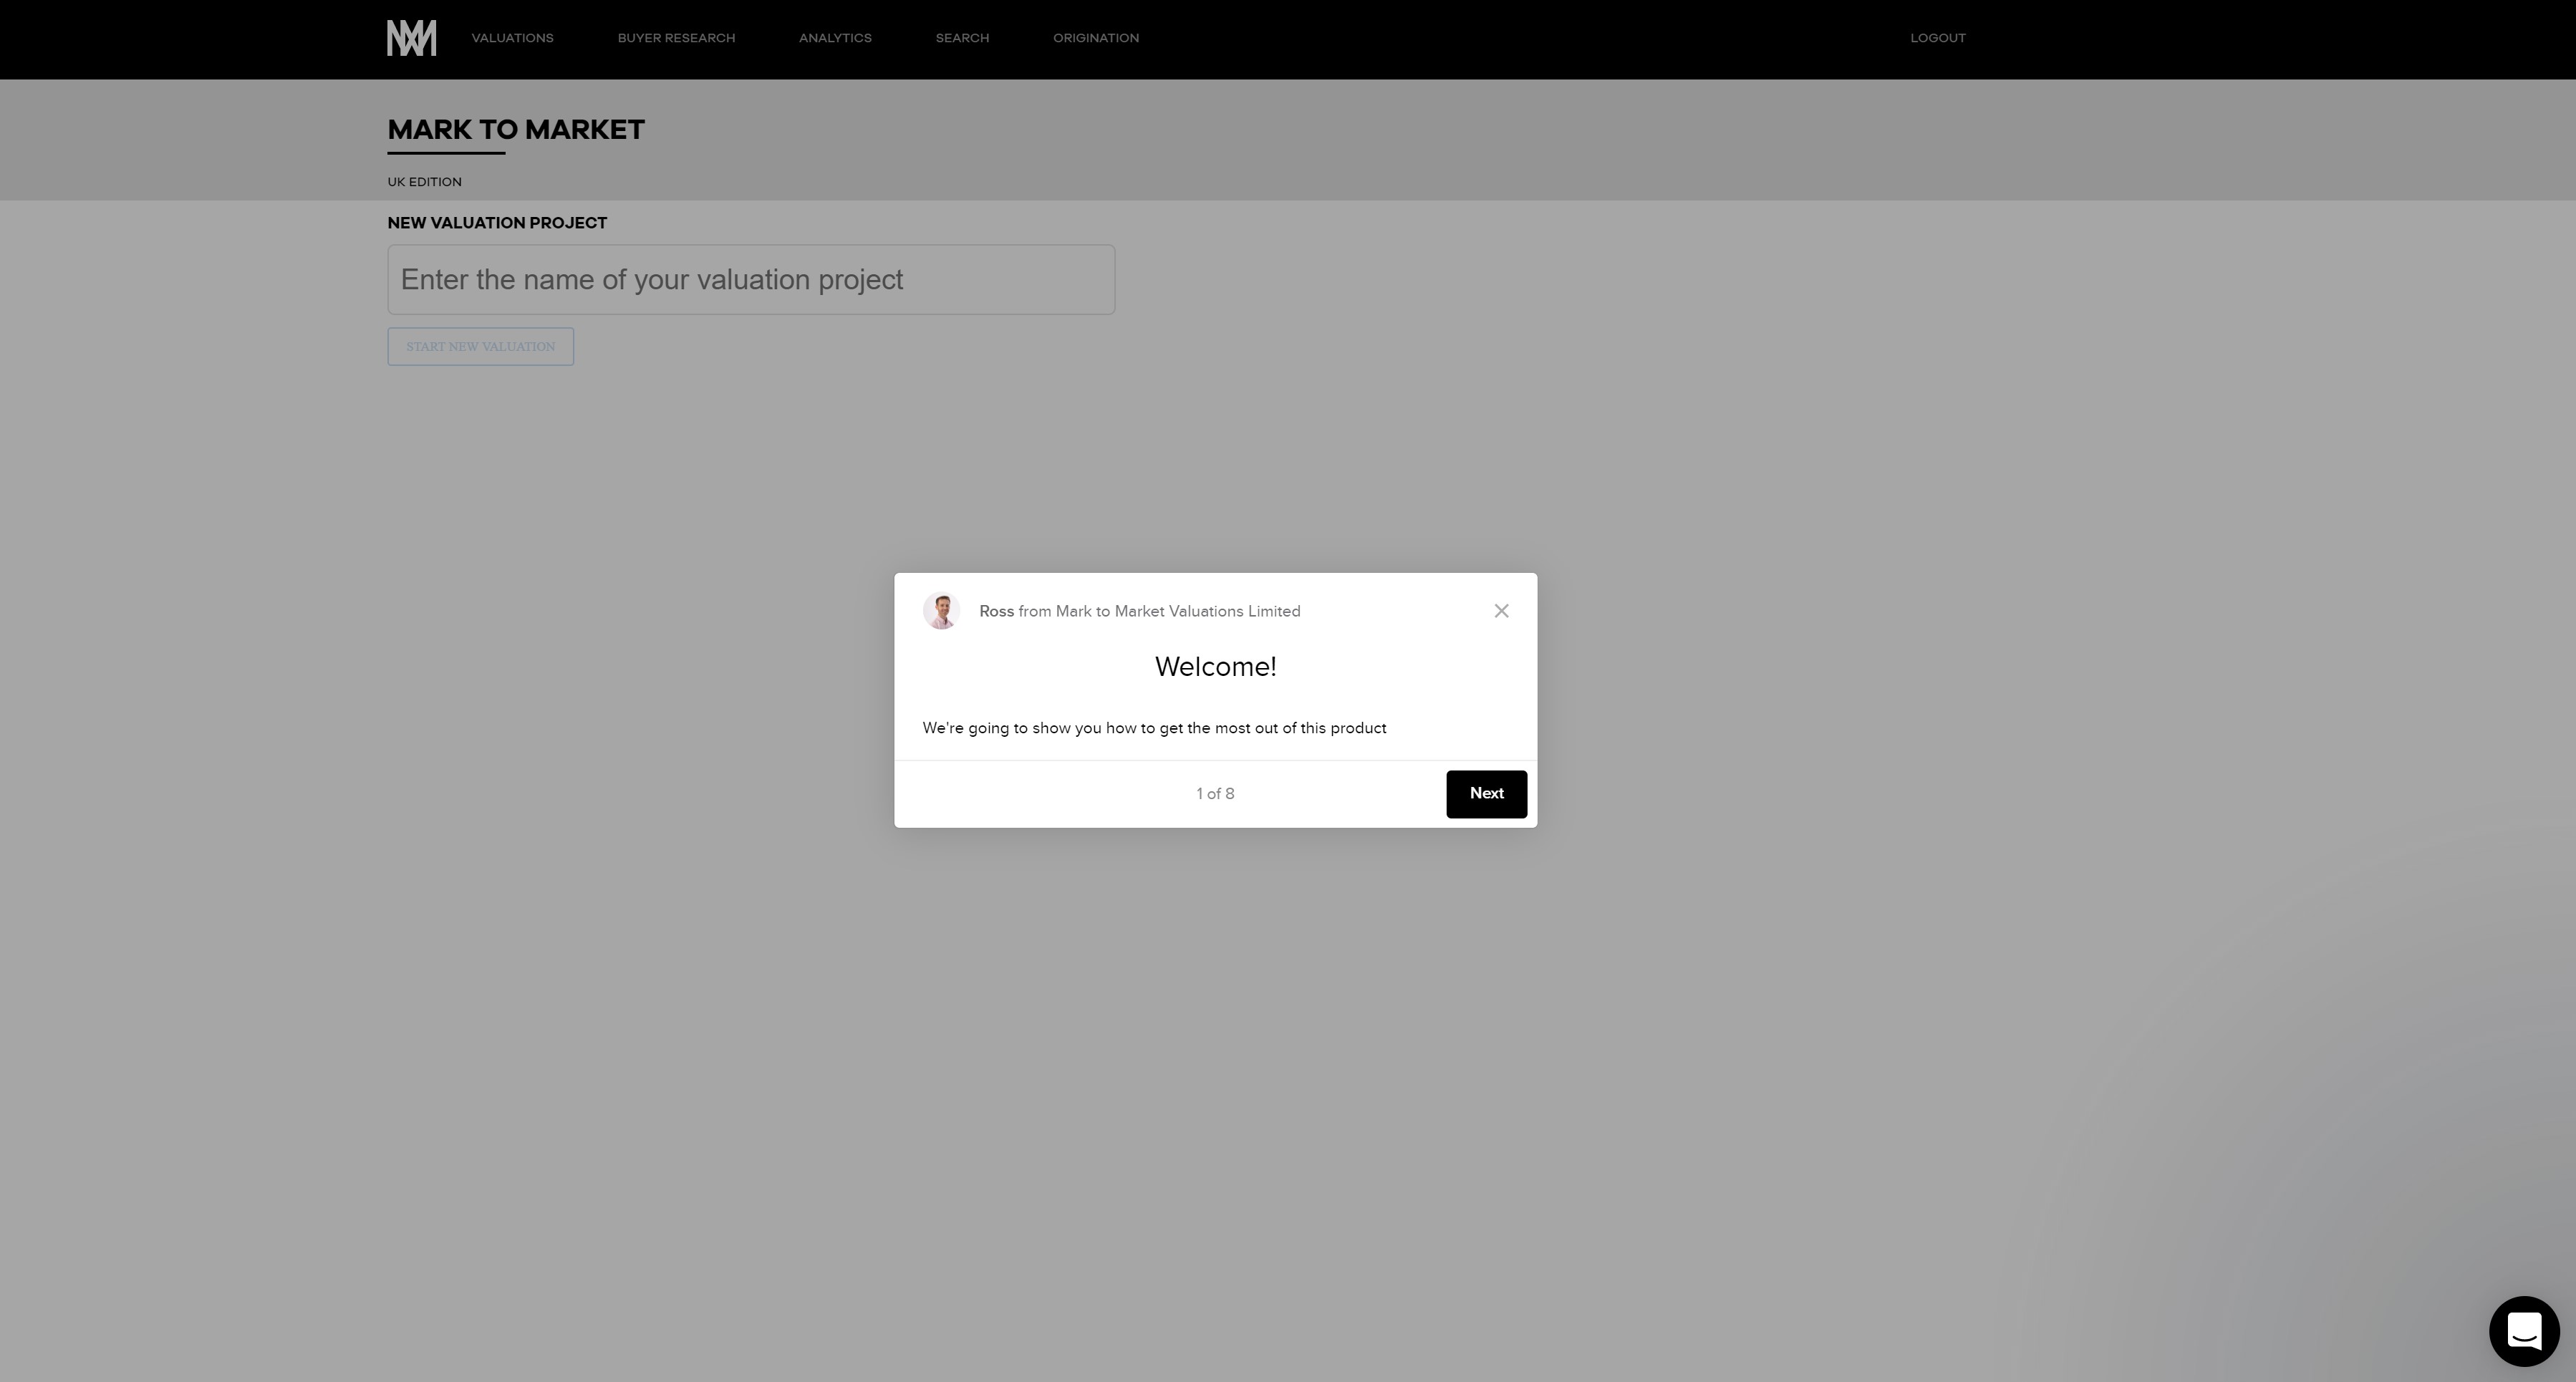Click the Mark to Market logo icon
Image resolution: width=2576 pixels, height=1382 pixels.
(x=411, y=38)
